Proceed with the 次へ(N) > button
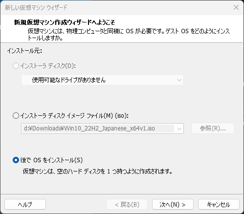 173,204
